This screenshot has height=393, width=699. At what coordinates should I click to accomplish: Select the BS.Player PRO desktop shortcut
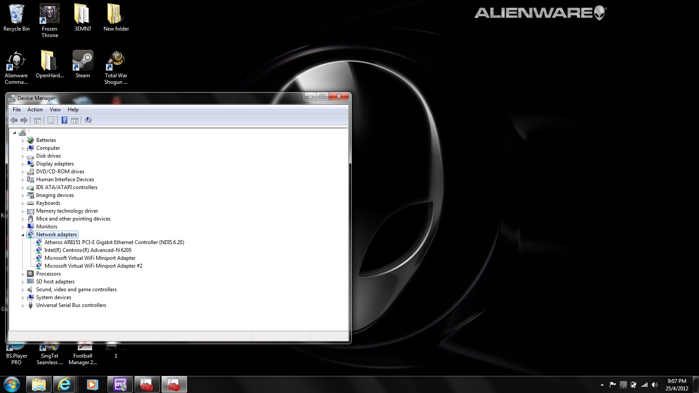pos(17,355)
